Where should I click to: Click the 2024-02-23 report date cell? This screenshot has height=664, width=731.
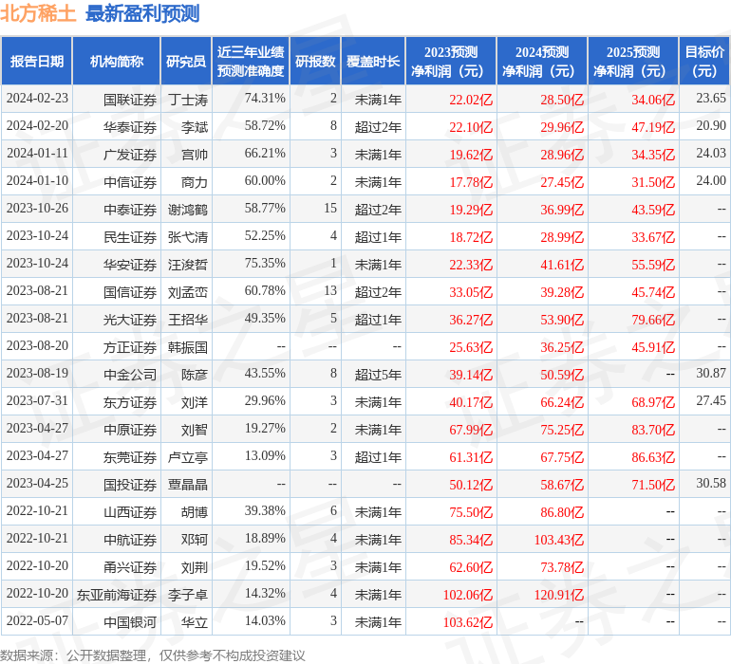pyautogui.click(x=37, y=99)
